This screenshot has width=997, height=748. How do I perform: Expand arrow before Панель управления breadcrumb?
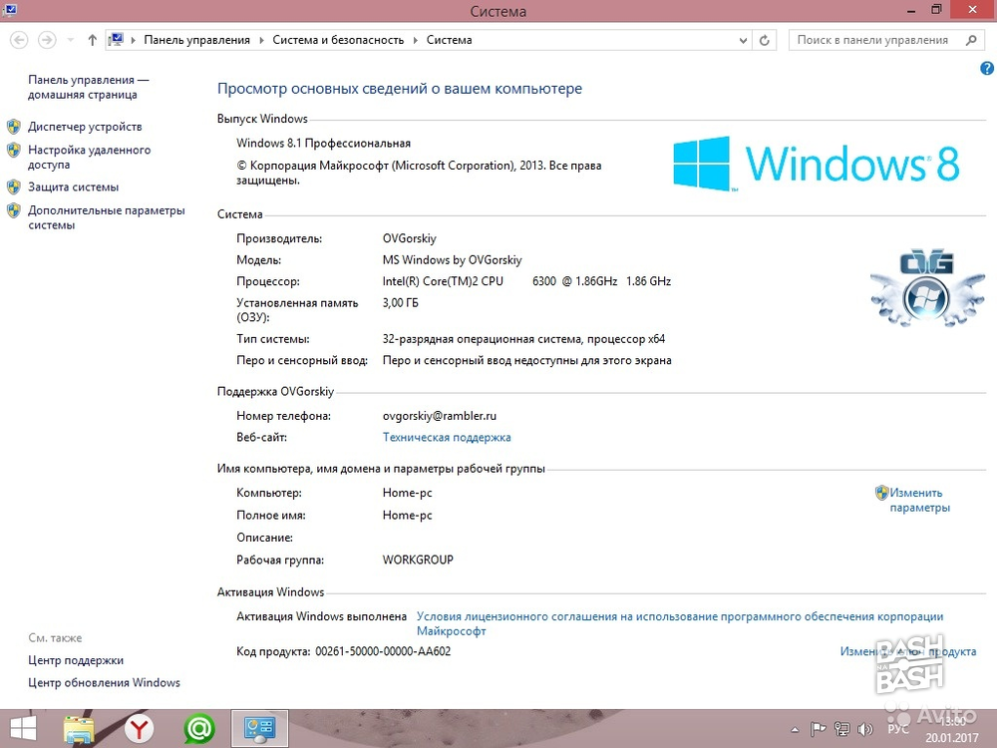pyautogui.click(x=134, y=40)
